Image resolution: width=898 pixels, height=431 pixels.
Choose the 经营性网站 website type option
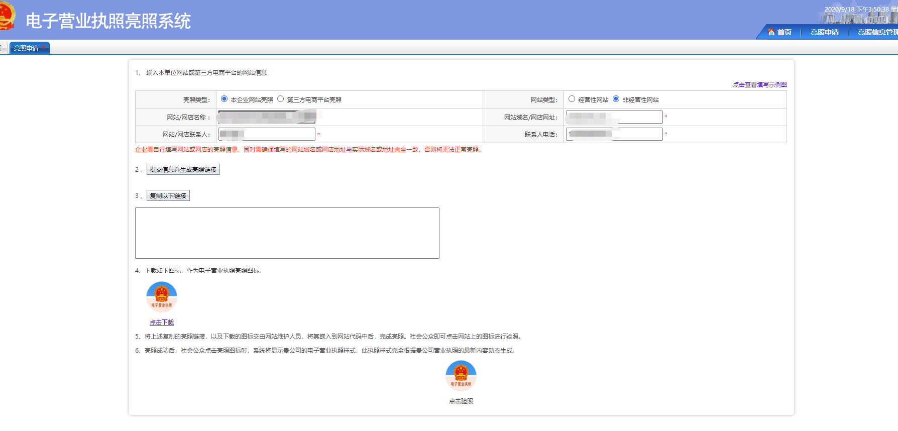coord(572,99)
